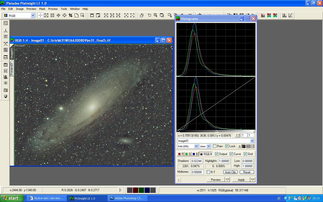The image size is (323, 202).
Task: Click the Reset button
Action: tap(247, 172)
